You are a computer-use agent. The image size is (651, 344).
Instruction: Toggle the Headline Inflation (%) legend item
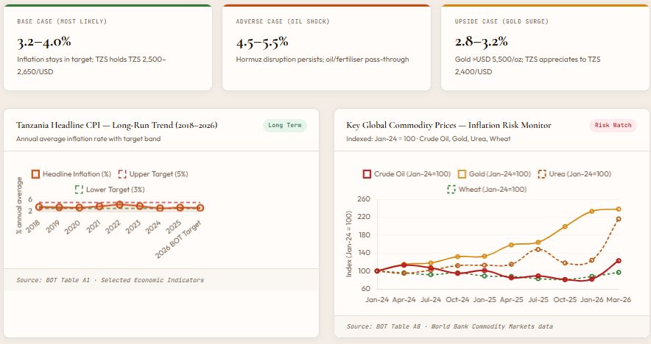pyautogui.click(x=71, y=174)
